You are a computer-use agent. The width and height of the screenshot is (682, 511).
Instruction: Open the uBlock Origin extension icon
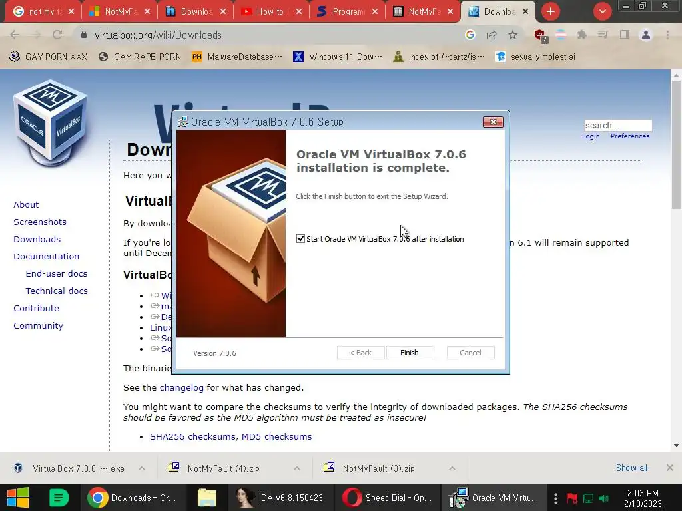pos(540,36)
